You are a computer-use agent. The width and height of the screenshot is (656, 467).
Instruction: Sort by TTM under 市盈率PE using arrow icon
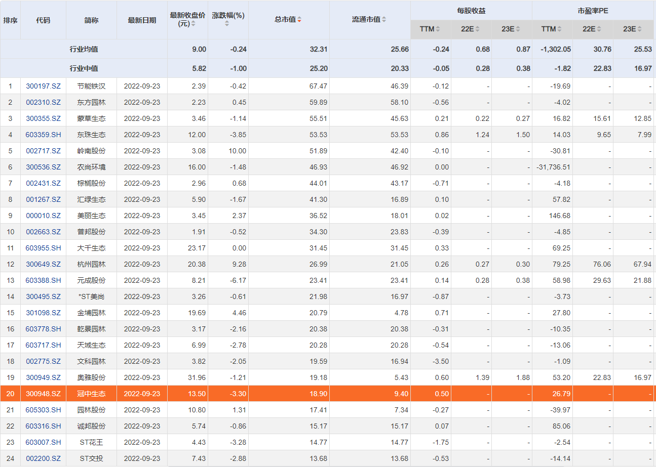tap(560, 29)
